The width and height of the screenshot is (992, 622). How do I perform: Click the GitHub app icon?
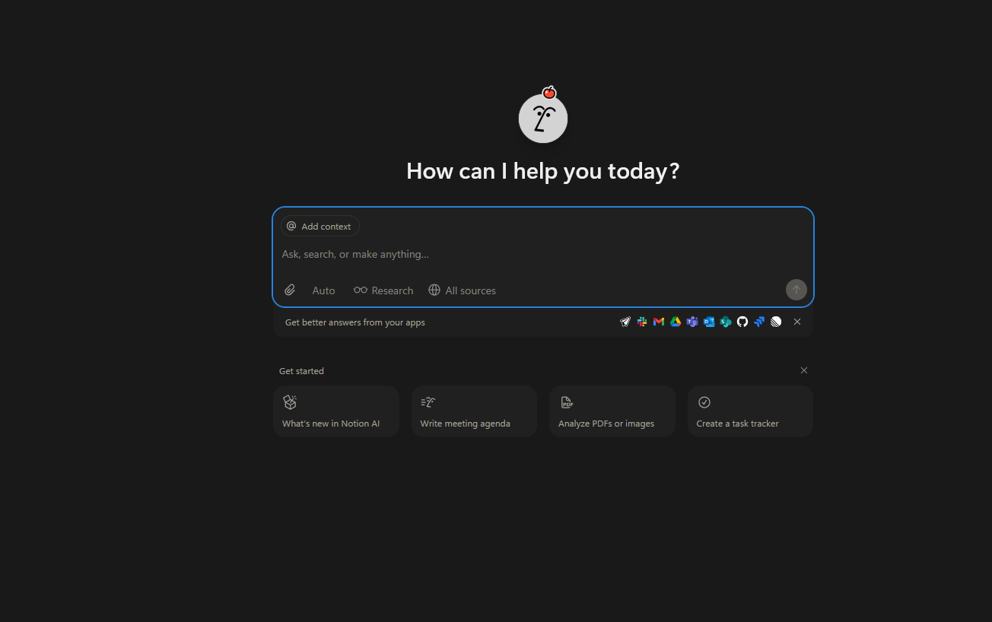pos(742,322)
